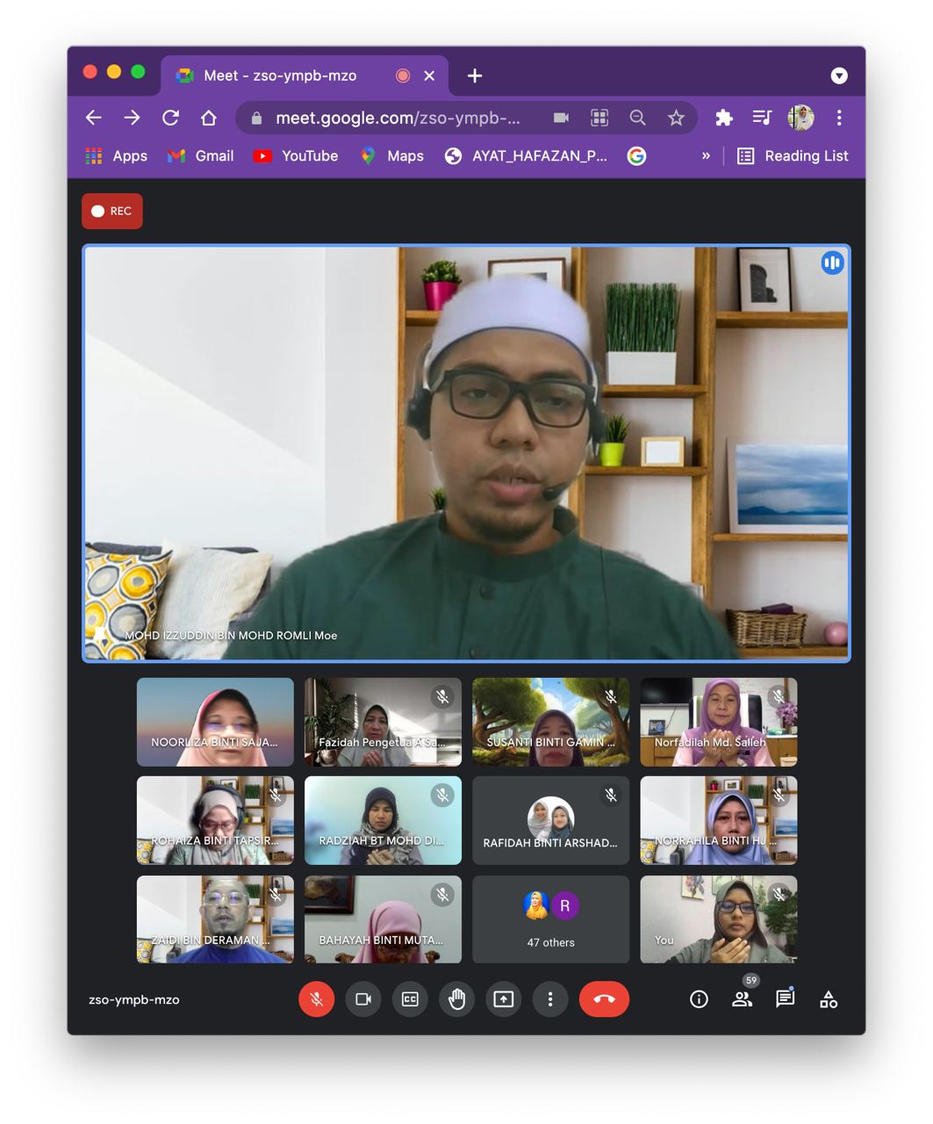Show the participants list panel

point(743,999)
